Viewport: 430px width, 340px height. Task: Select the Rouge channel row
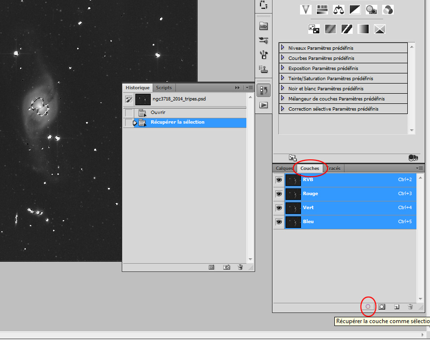point(350,194)
